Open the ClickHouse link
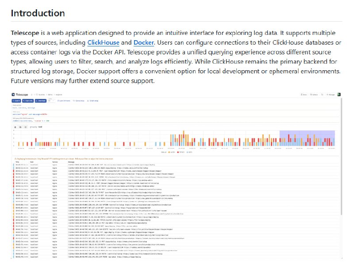354x265 pixels. point(103,42)
